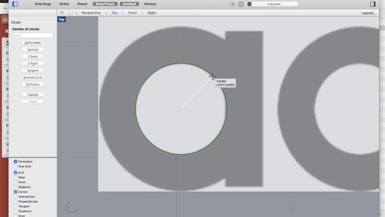This screenshot has width=385, height=217.
Task: Show single viewport layout icon
Action: [x=70, y=13]
